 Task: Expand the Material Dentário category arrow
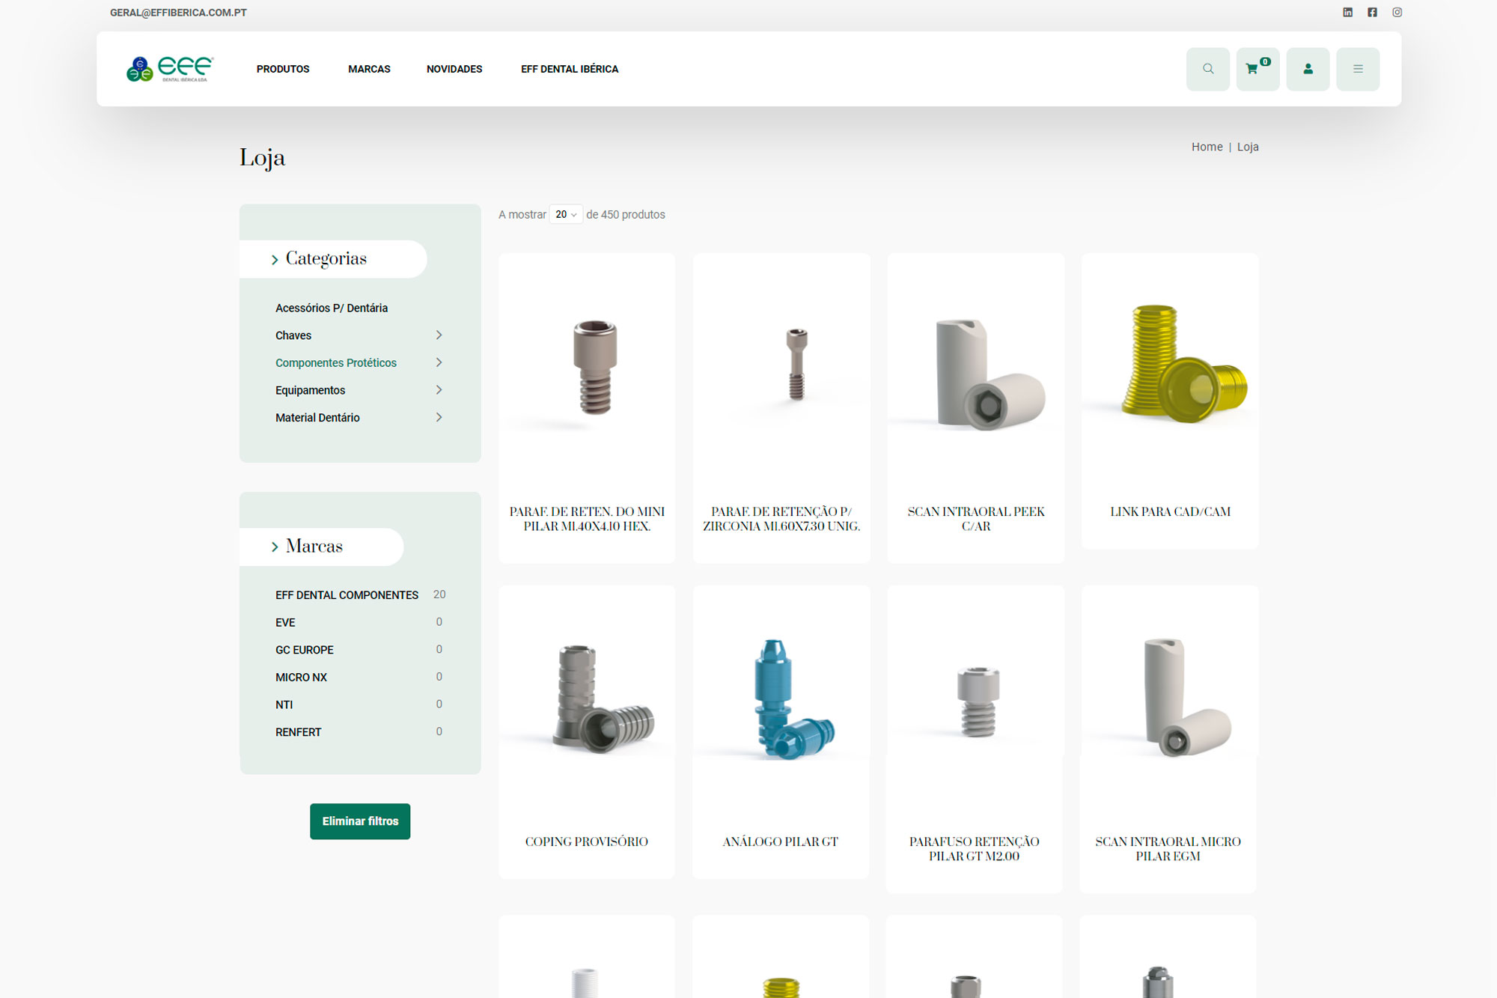pos(439,418)
